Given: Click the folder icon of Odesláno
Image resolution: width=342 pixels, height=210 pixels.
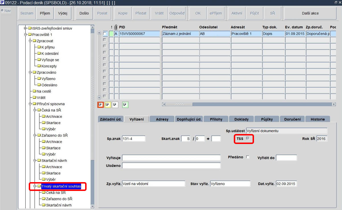Looking at the screenshot, I should click(39, 85).
